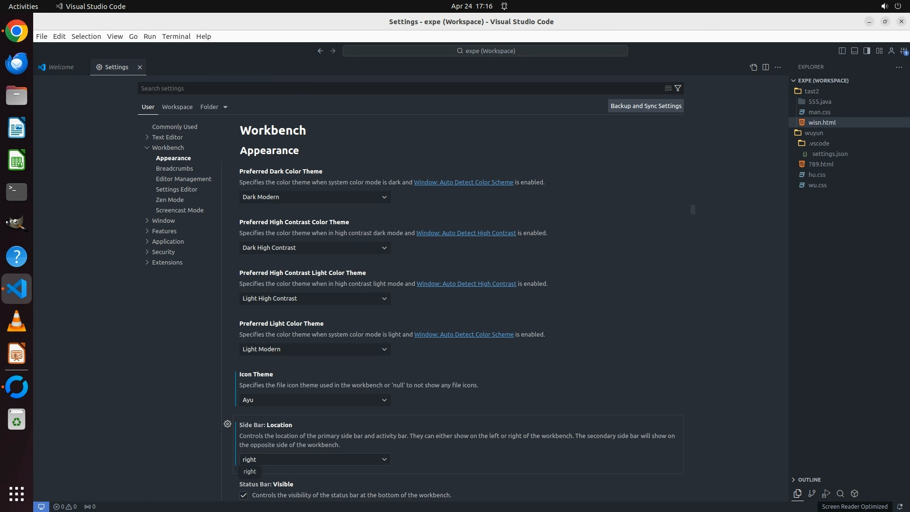Viewport: 910px width, 512px height.
Task: Click the settings filter funnel icon
Action: click(x=678, y=88)
